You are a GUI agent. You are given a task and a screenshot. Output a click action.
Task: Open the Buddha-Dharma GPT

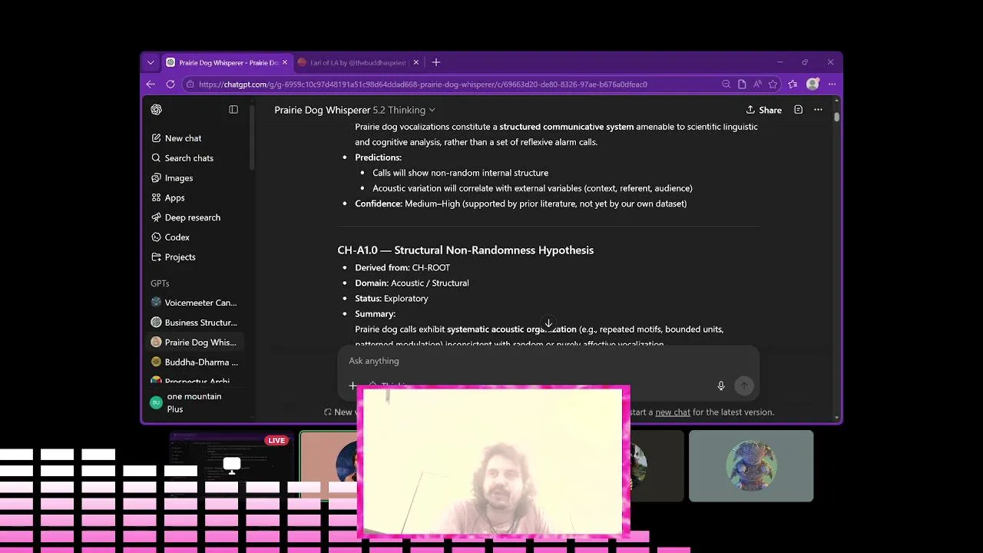(x=194, y=362)
